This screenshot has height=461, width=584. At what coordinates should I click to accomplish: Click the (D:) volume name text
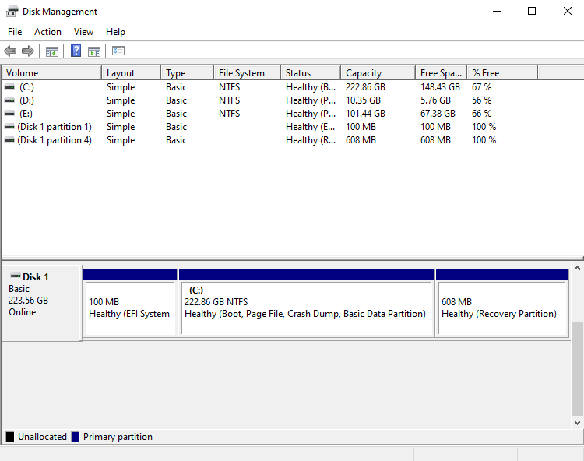click(26, 100)
